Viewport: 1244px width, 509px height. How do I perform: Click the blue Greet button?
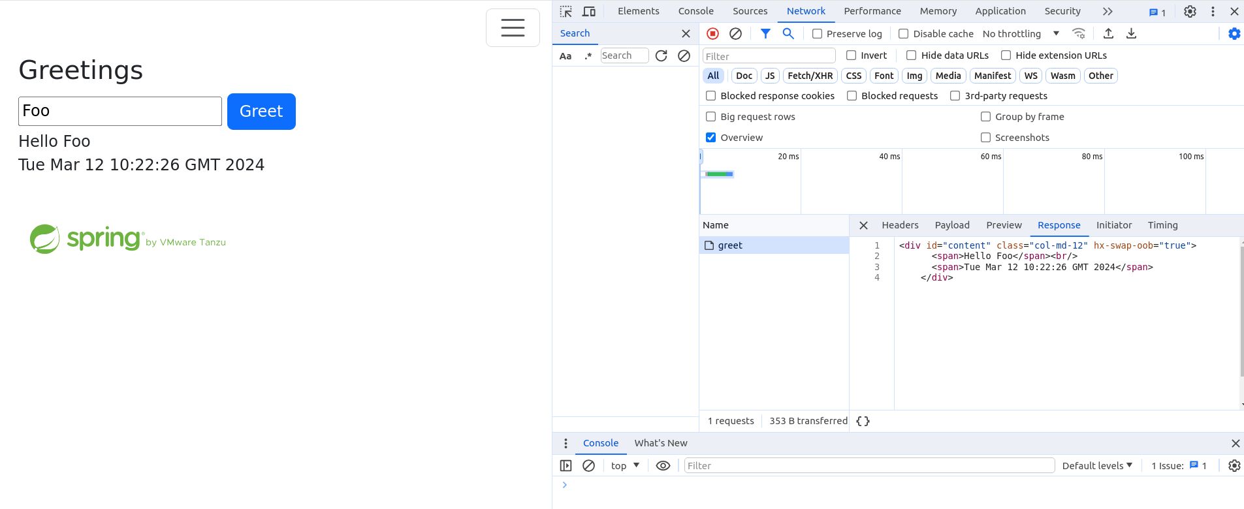point(261,112)
